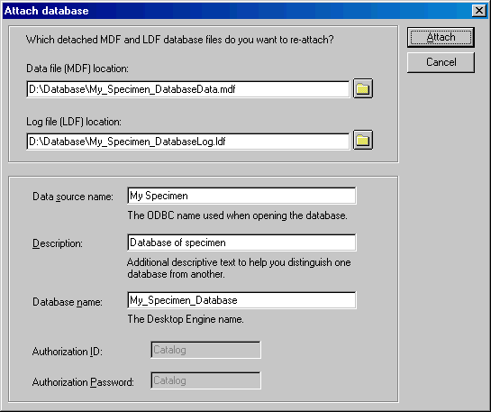Click the "Log file (LDF) location:" label
Image resolution: width=491 pixels, height=412 pixels.
click(74, 122)
